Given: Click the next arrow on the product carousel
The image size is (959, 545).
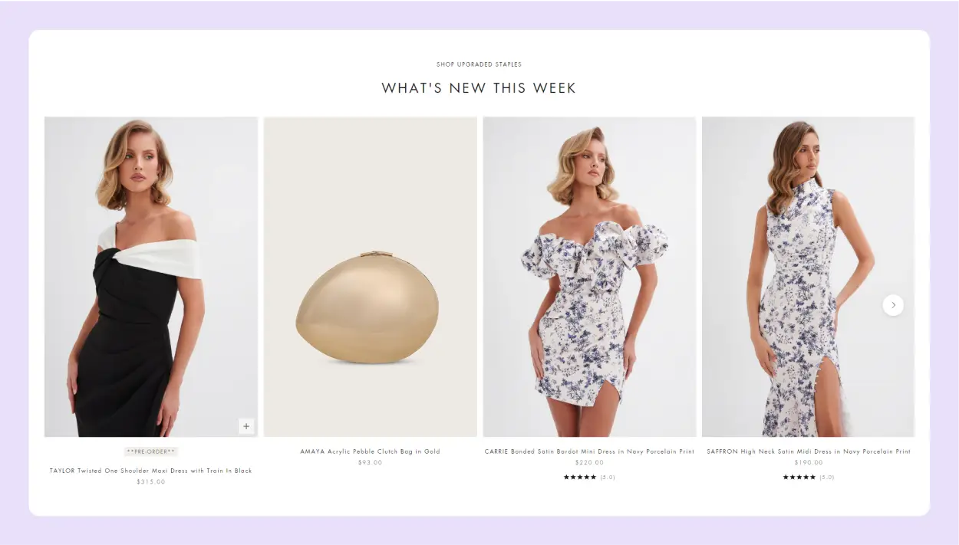Looking at the screenshot, I should tap(893, 305).
